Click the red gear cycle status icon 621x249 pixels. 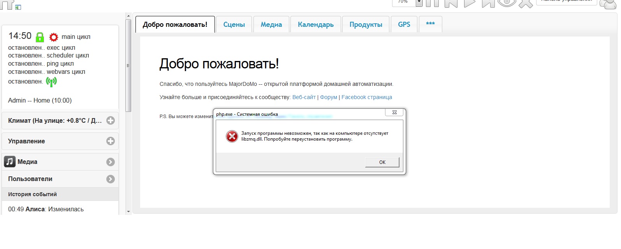pyautogui.click(x=54, y=37)
